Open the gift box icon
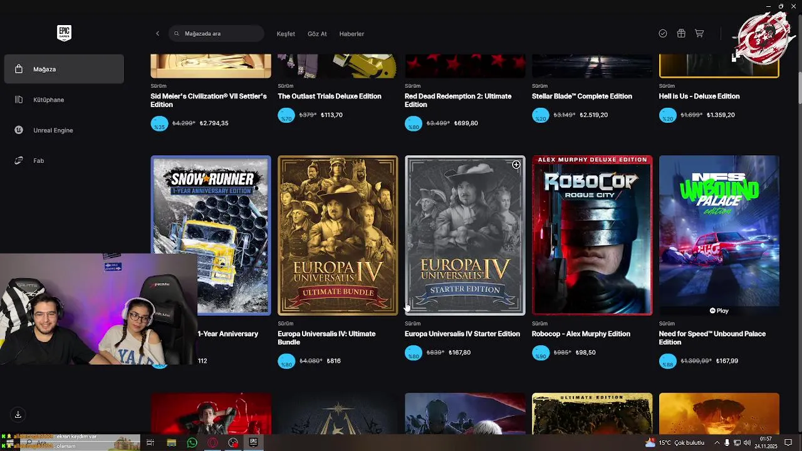802x451 pixels. [x=681, y=34]
